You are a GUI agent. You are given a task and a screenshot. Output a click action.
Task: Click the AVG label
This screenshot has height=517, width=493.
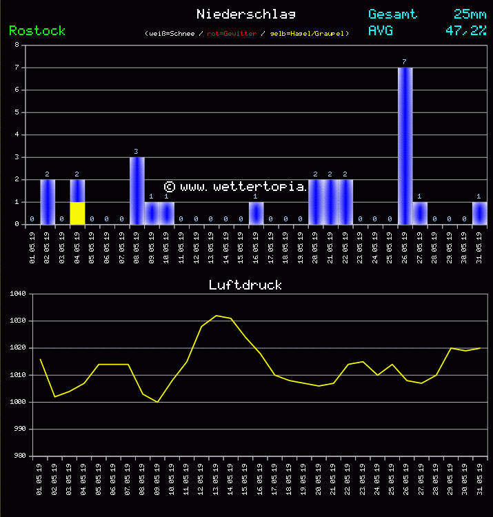[x=381, y=30]
